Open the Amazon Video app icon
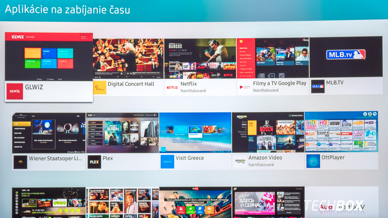This screenshot has width=388, height=218. pyautogui.click(x=240, y=161)
